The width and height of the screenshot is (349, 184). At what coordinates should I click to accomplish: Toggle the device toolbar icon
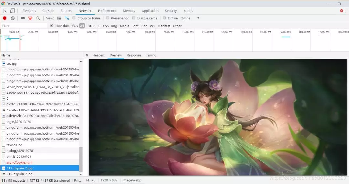click(x=12, y=11)
